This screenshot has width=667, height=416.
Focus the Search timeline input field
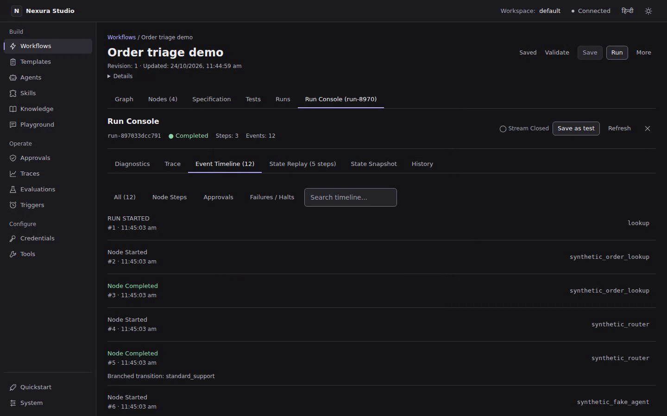[351, 197]
